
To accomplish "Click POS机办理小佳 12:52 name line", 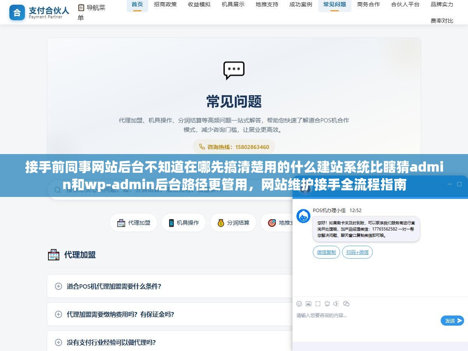I will [x=337, y=211].
